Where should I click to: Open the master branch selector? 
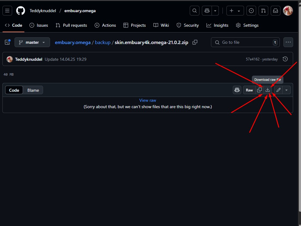coord(32,42)
